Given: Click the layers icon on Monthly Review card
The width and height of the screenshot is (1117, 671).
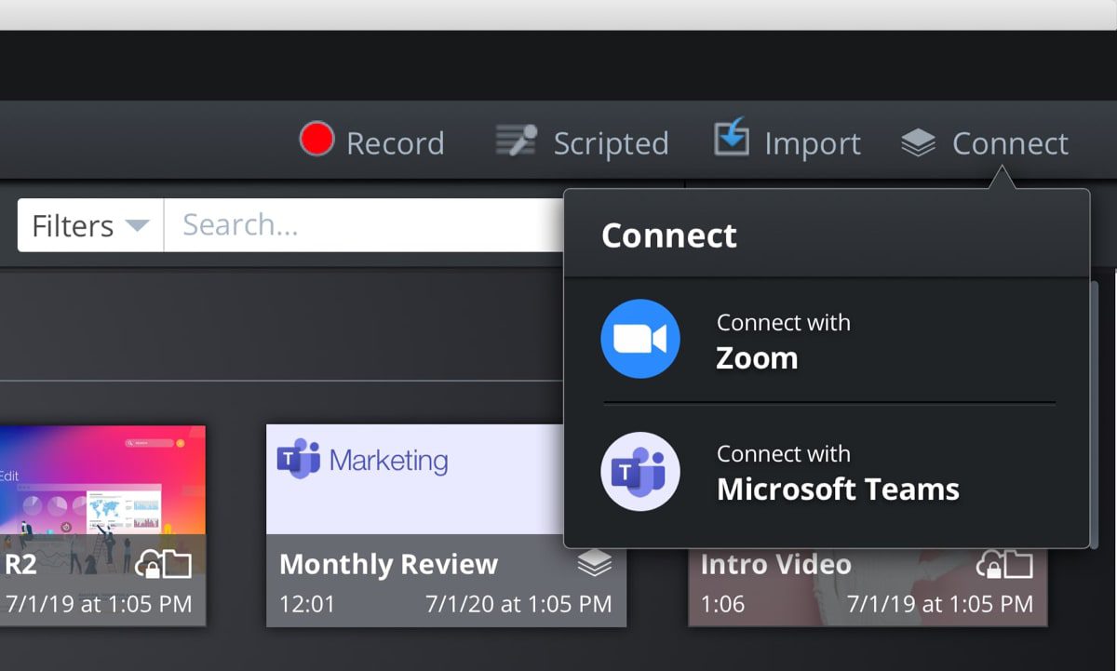Looking at the screenshot, I should click(594, 563).
